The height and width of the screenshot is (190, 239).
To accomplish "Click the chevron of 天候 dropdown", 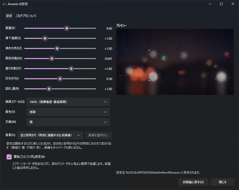I will 105,122.
